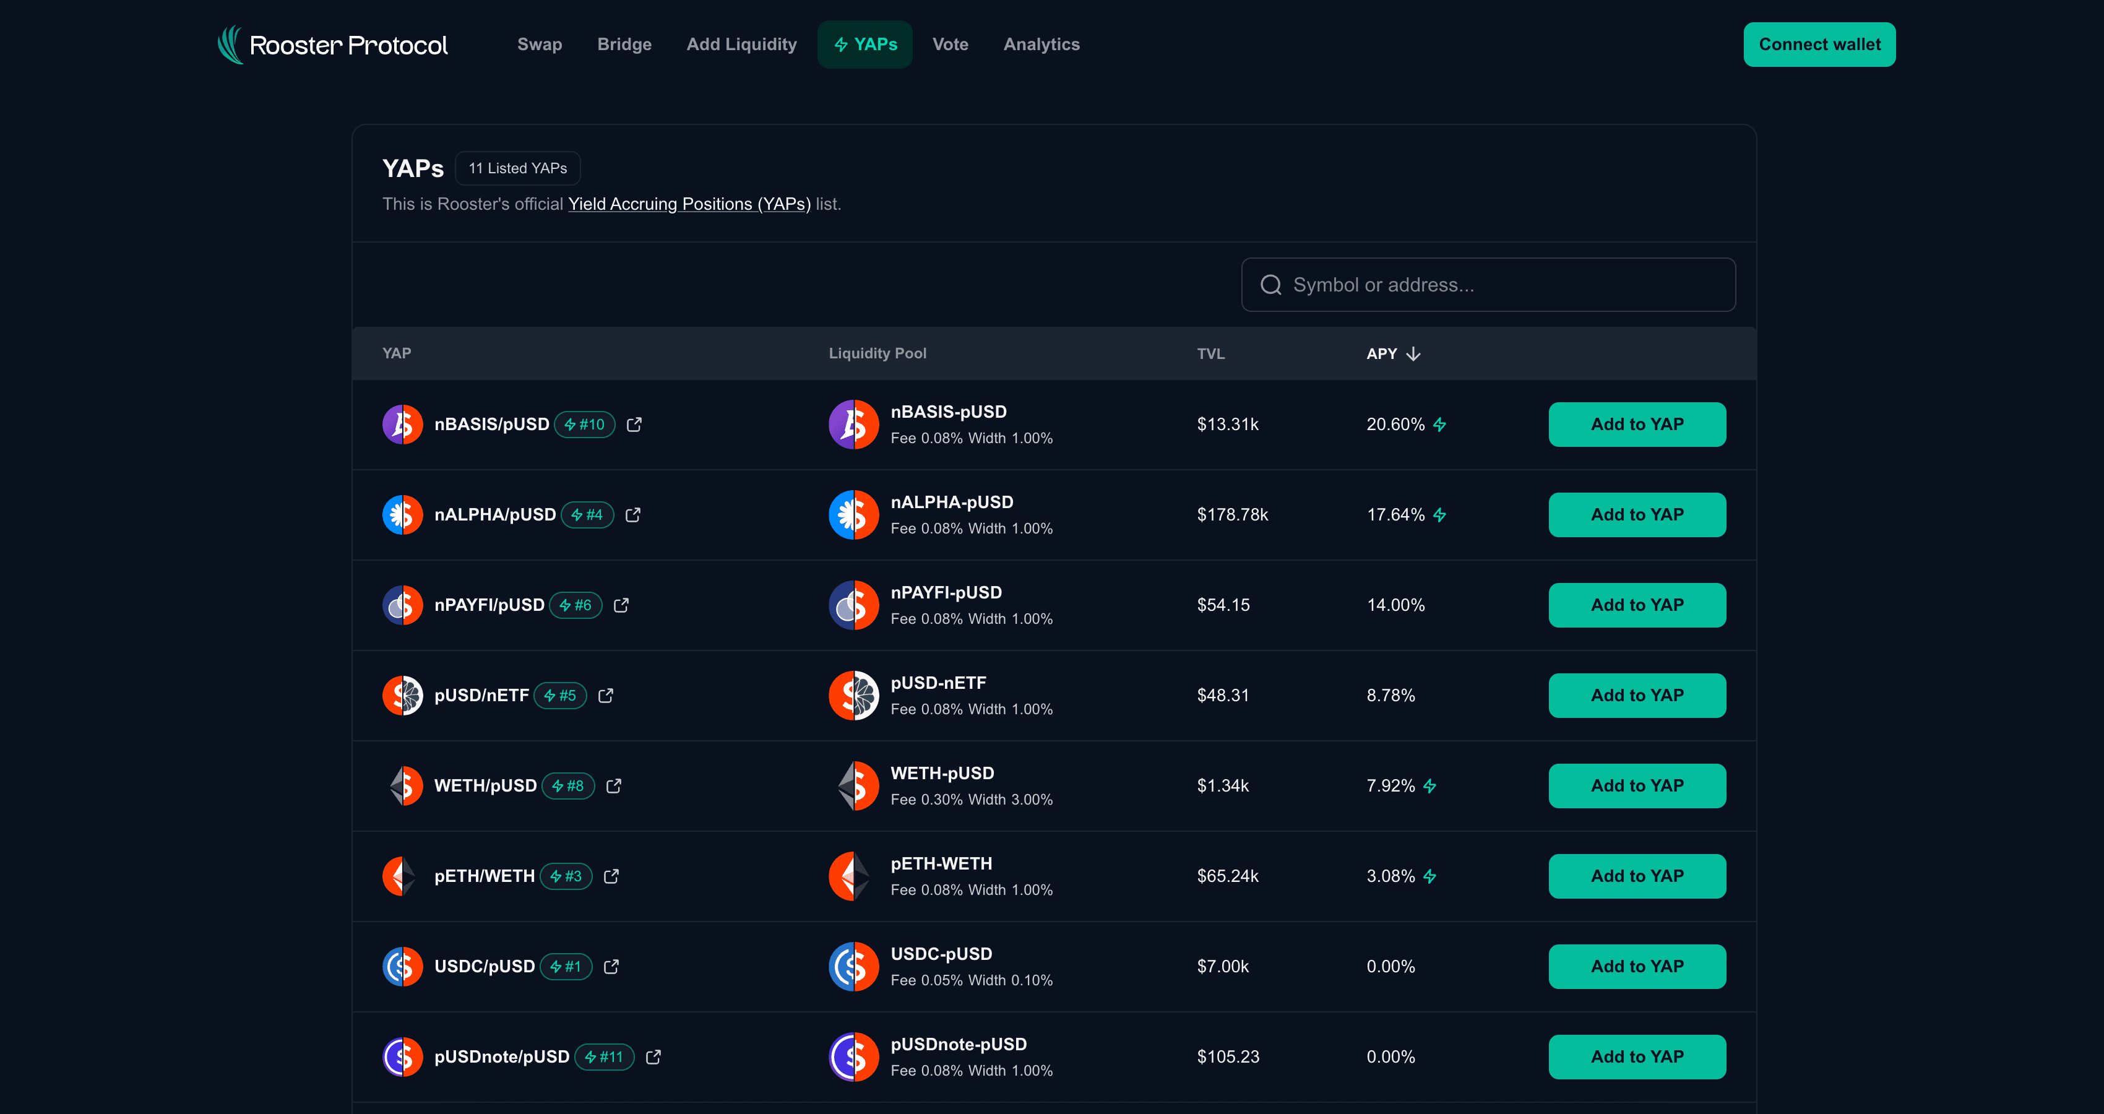Click Add to YAP for nPAYFI-pUSD
The width and height of the screenshot is (2104, 1114).
tap(1636, 605)
